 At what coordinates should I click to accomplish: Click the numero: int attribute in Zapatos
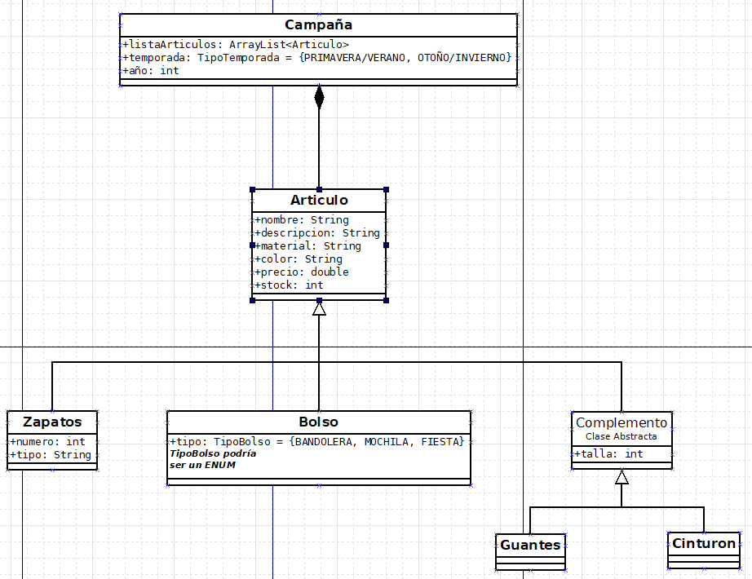[47, 442]
